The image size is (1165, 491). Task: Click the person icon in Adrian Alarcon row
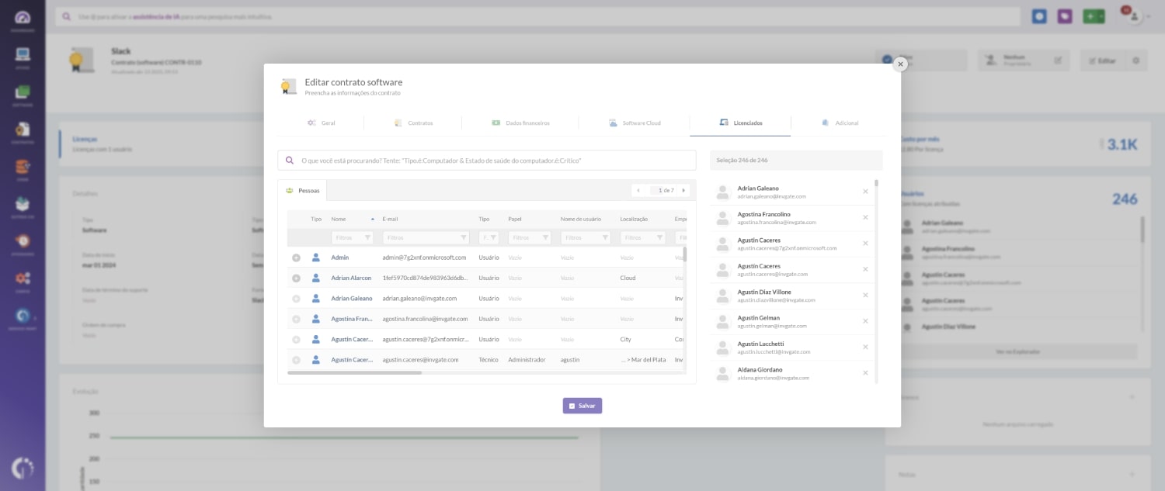[x=316, y=278]
